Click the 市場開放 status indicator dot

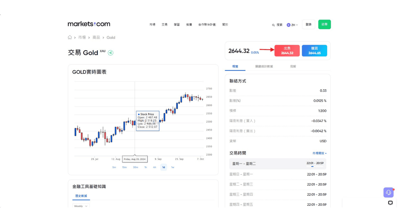326,153
